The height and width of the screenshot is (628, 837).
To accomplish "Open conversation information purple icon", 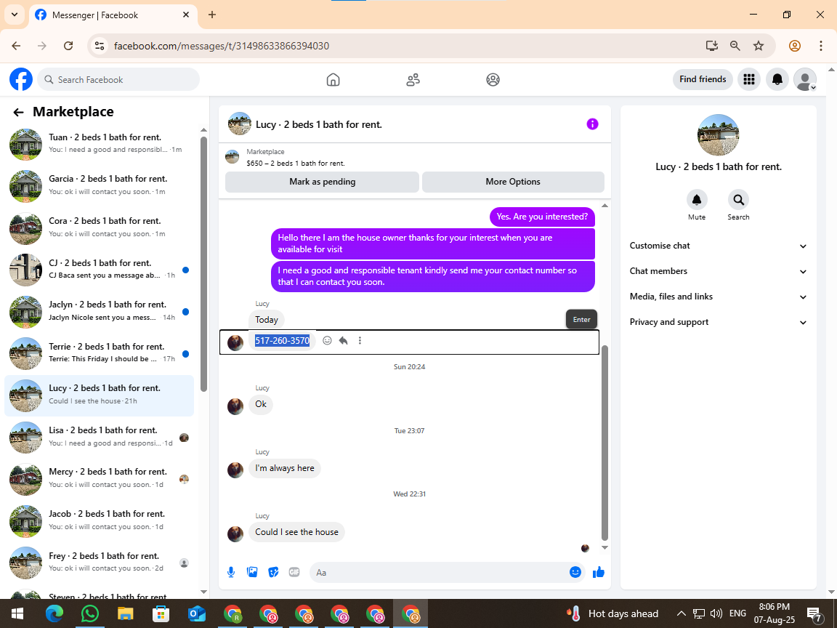I will point(593,124).
